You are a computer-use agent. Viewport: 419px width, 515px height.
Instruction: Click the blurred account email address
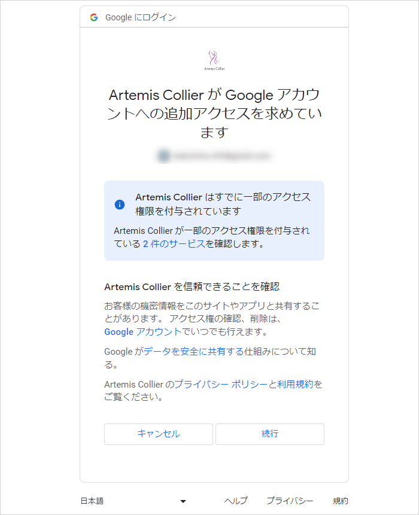pyautogui.click(x=221, y=156)
